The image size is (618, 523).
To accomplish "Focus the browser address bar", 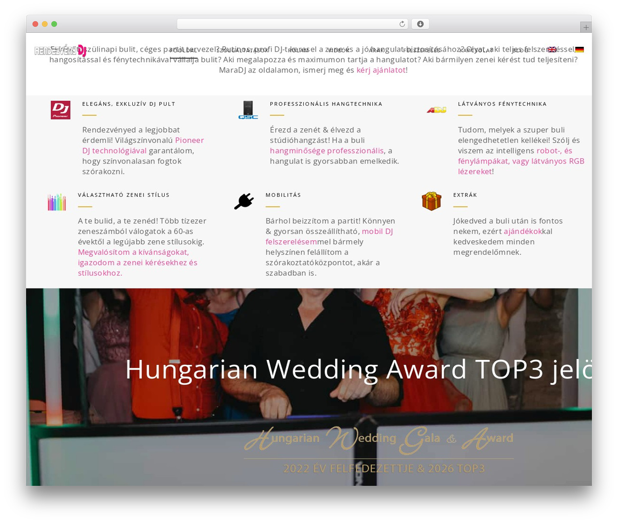I will point(292,24).
